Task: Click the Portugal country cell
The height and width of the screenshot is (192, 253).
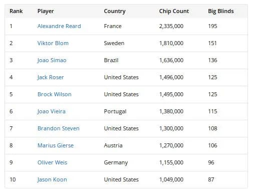Action: 115,112
